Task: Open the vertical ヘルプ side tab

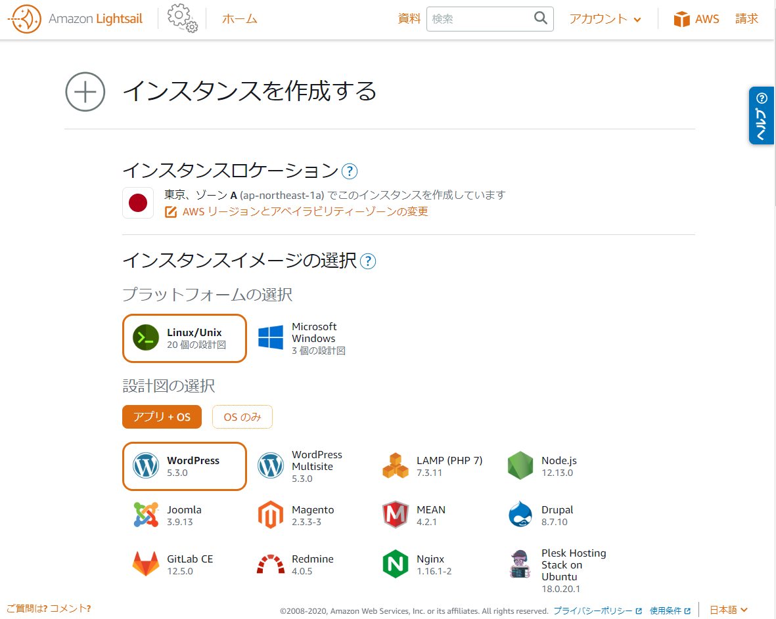Action: (x=761, y=116)
